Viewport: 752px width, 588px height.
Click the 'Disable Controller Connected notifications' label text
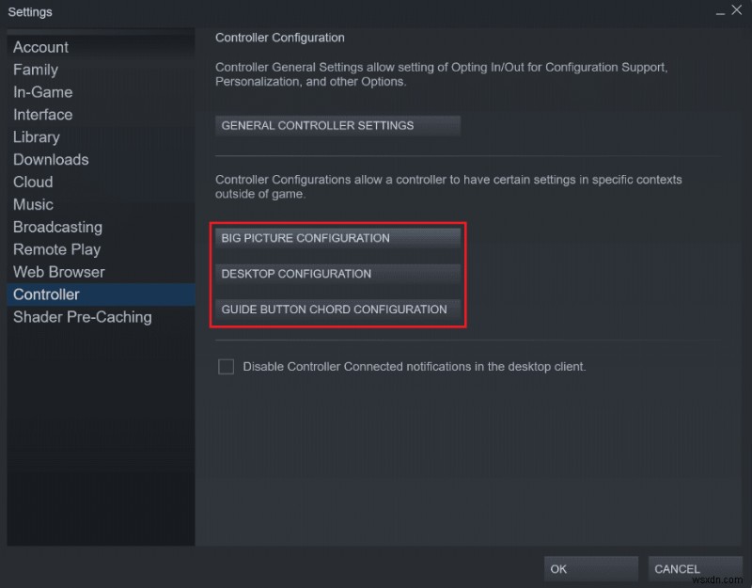415,367
